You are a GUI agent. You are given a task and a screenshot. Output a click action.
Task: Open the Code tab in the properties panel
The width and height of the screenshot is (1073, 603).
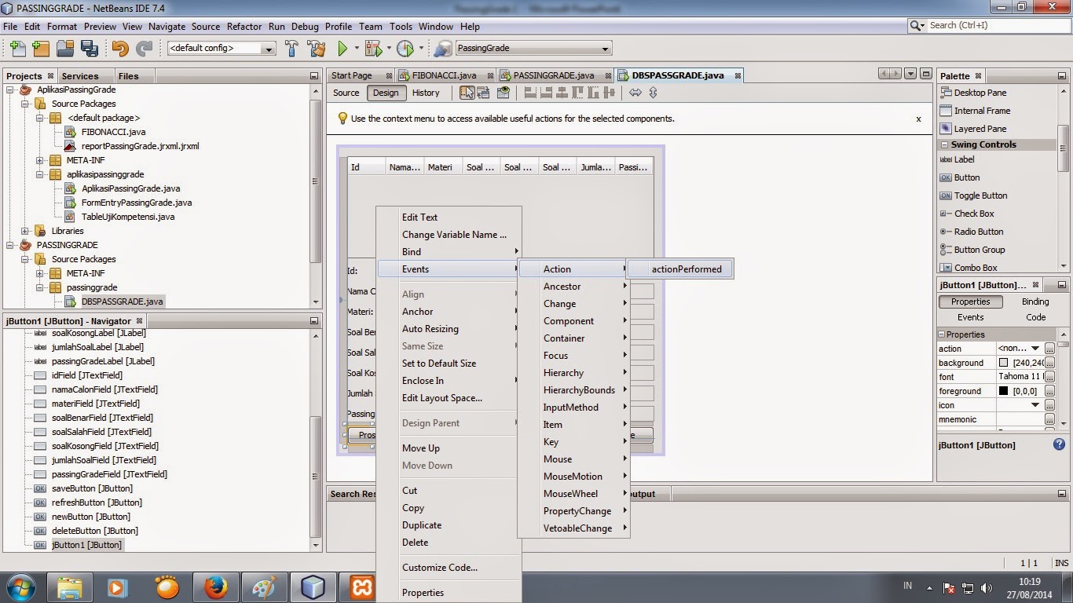[1035, 317]
